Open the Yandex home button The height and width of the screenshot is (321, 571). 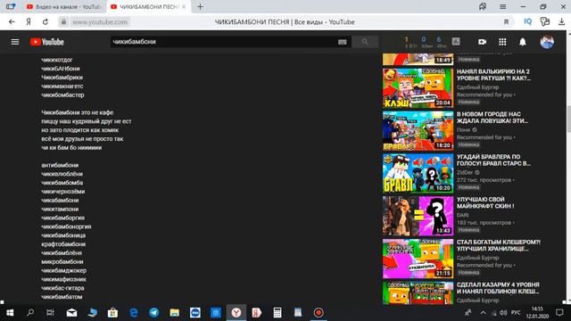click(x=29, y=21)
